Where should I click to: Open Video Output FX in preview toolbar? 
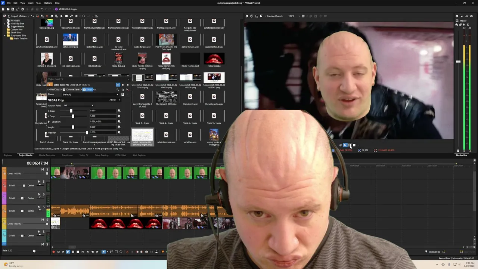(x=257, y=16)
